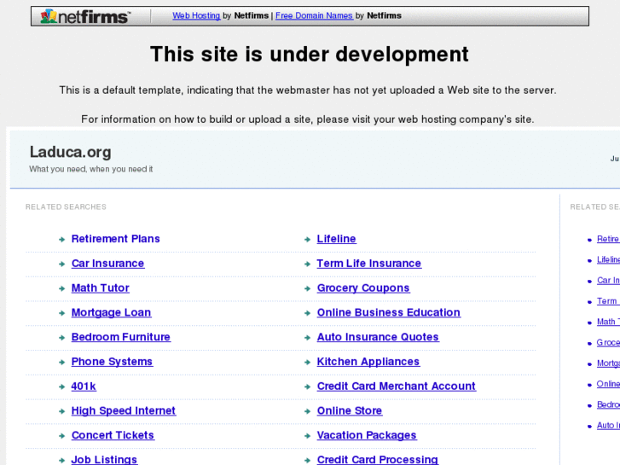This screenshot has height=465, width=620.
Task: Open the Credit Card Merchant Account link
Action: click(x=397, y=386)
